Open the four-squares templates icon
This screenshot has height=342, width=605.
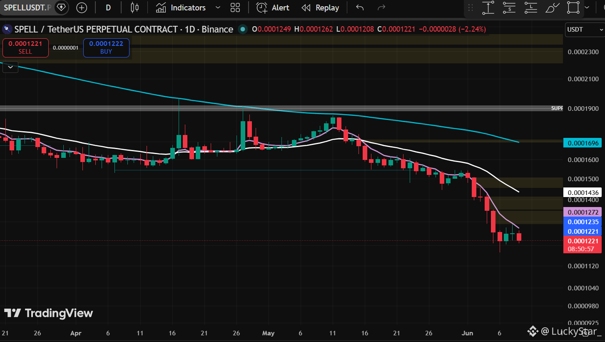(x=235, y=7)
